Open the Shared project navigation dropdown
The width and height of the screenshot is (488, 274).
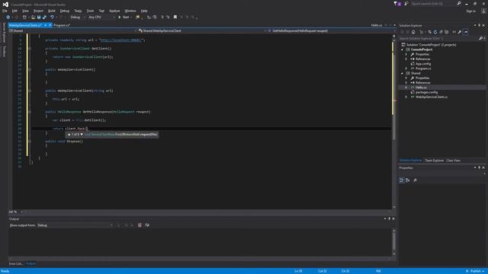click(73, 30)
